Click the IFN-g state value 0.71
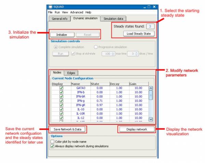 (99, 101)
